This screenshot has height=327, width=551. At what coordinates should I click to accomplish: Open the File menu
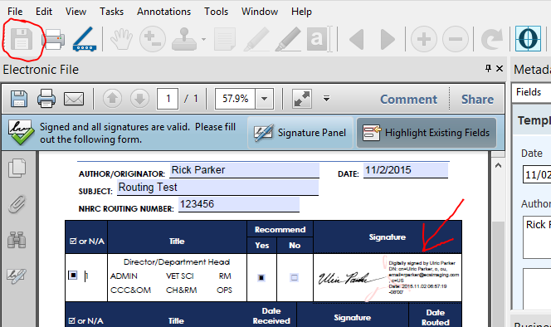(x=15, y=12)
